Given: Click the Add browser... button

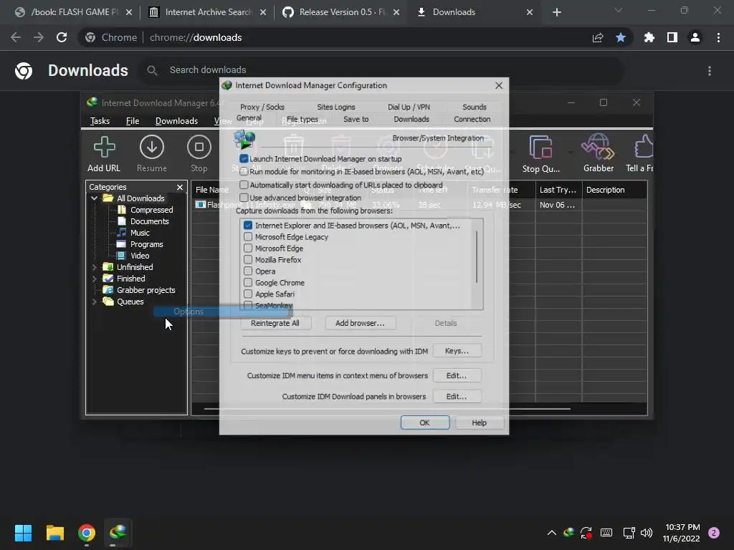Looking at the screenshot, I should [x=360, y=323].
